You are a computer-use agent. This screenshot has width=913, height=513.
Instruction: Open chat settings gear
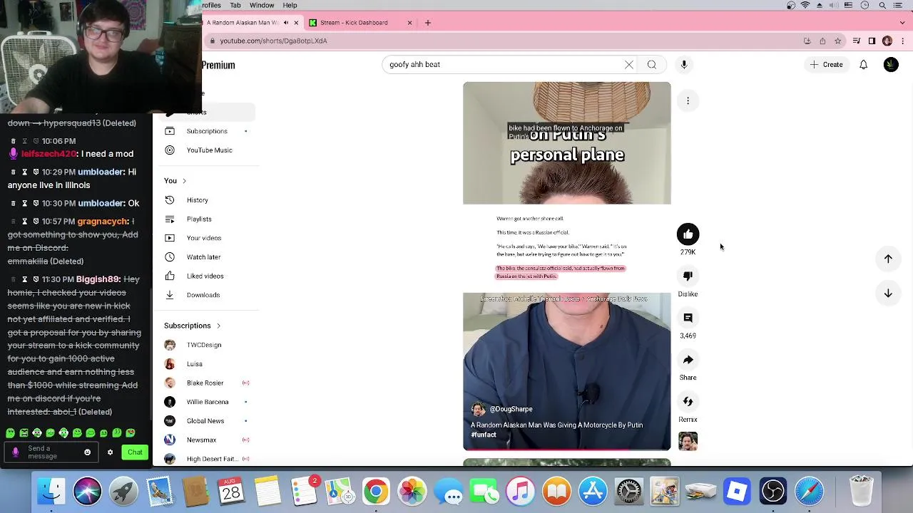(110, 452)
